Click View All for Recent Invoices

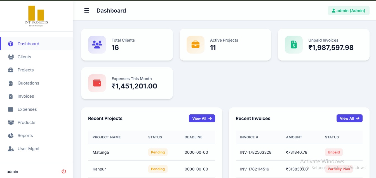349,118
